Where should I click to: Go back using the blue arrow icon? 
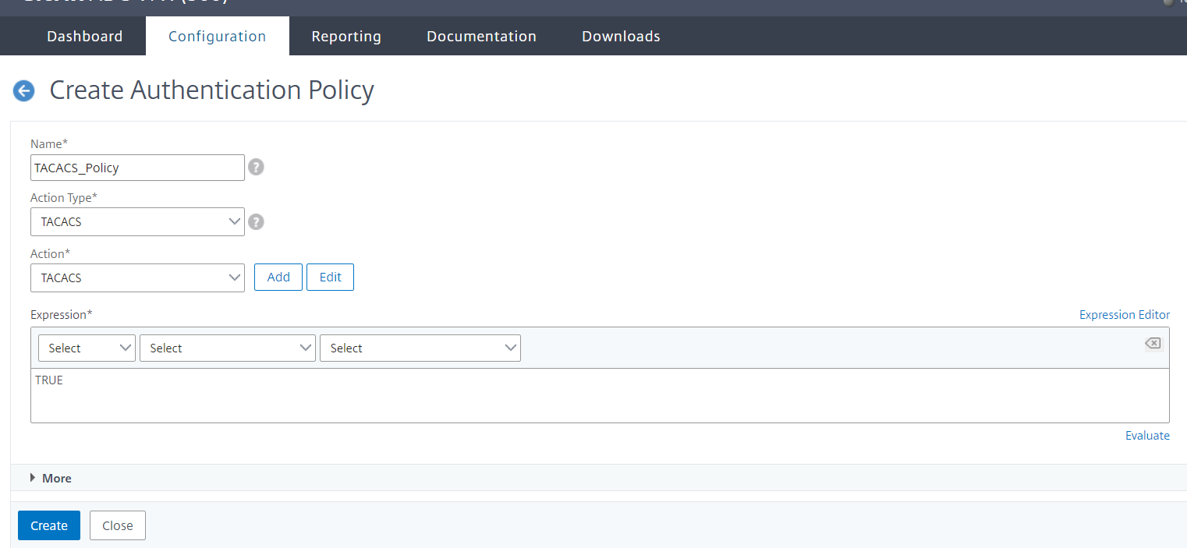23,90
